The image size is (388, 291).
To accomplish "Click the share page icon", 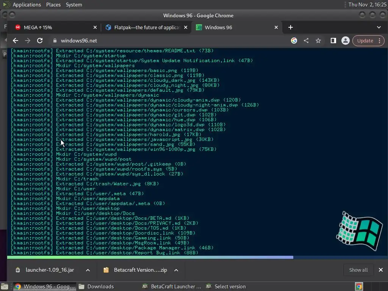I will [306, 41].
